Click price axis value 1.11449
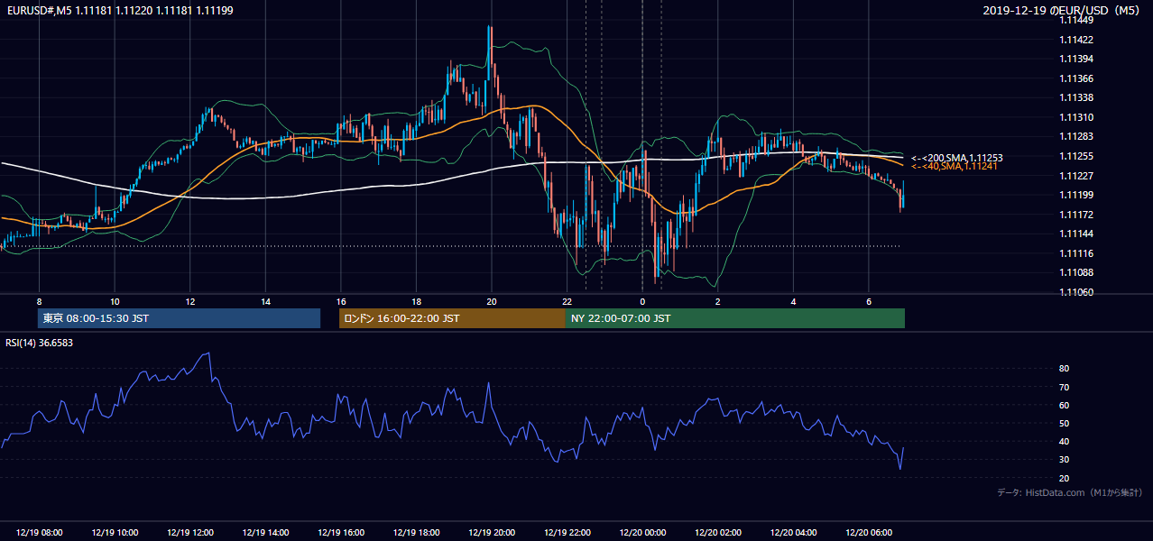 (1076, 21)
